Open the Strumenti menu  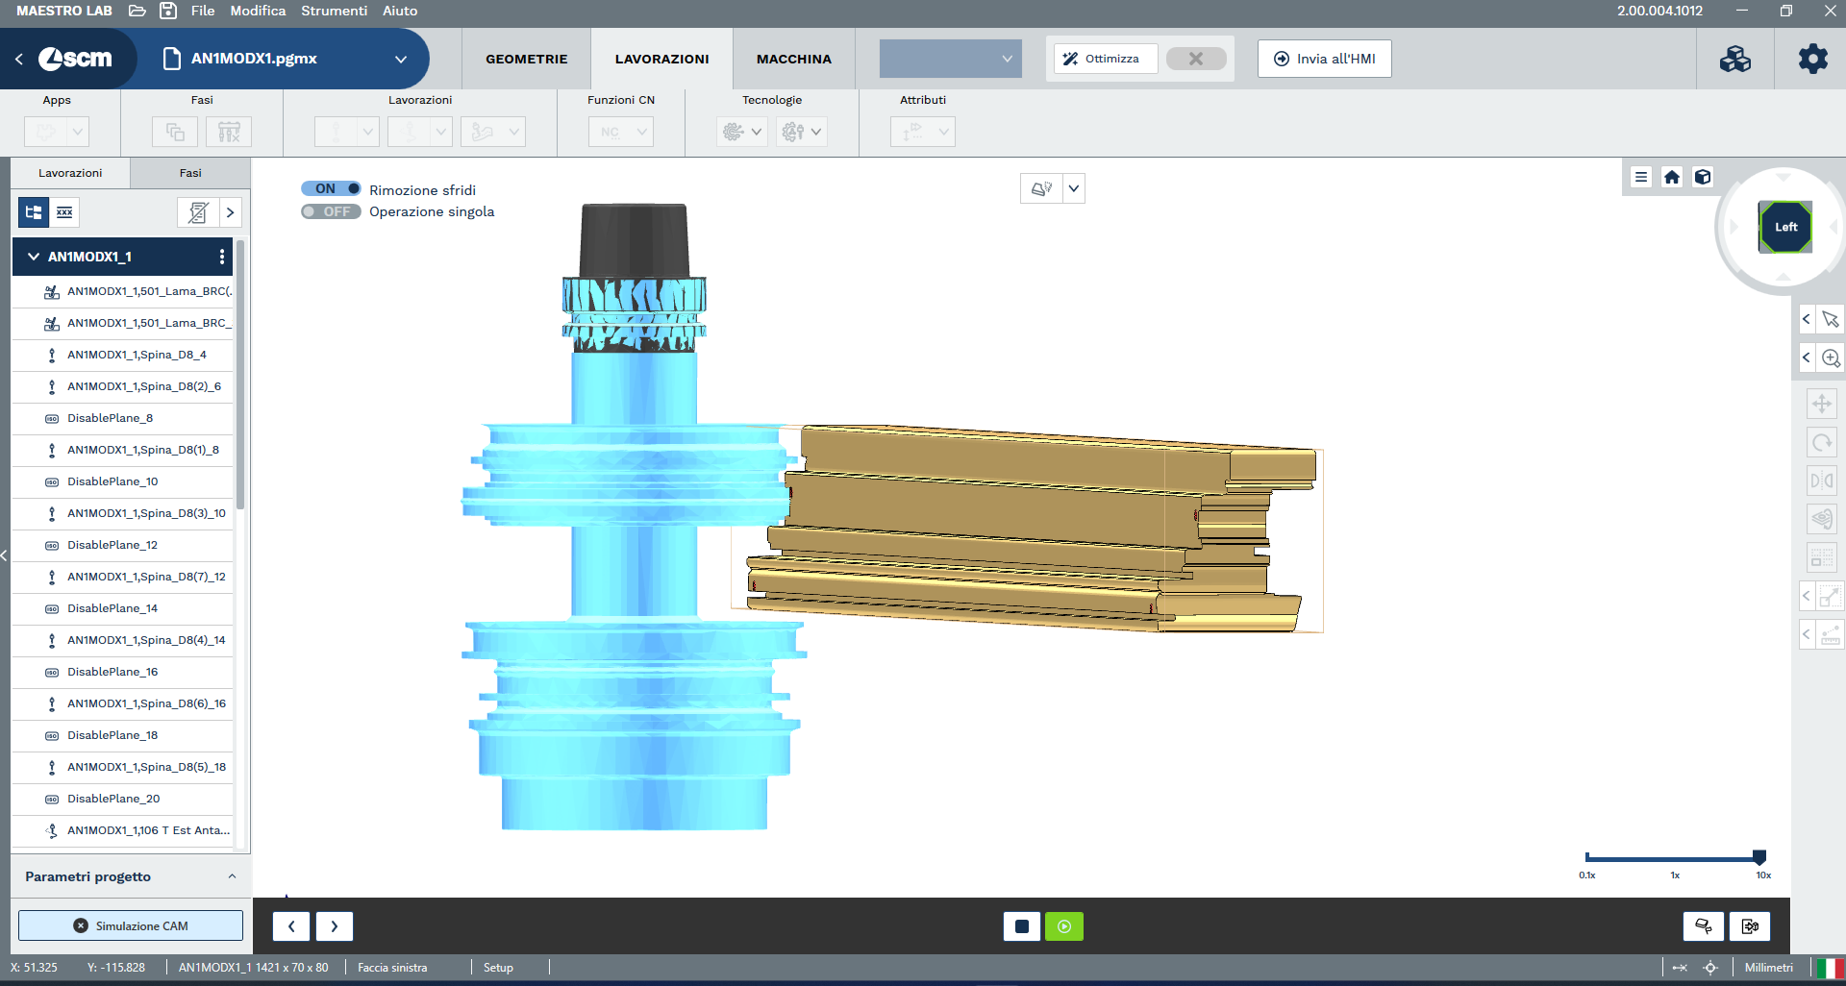pyautogui.click(x=334, y=11)
